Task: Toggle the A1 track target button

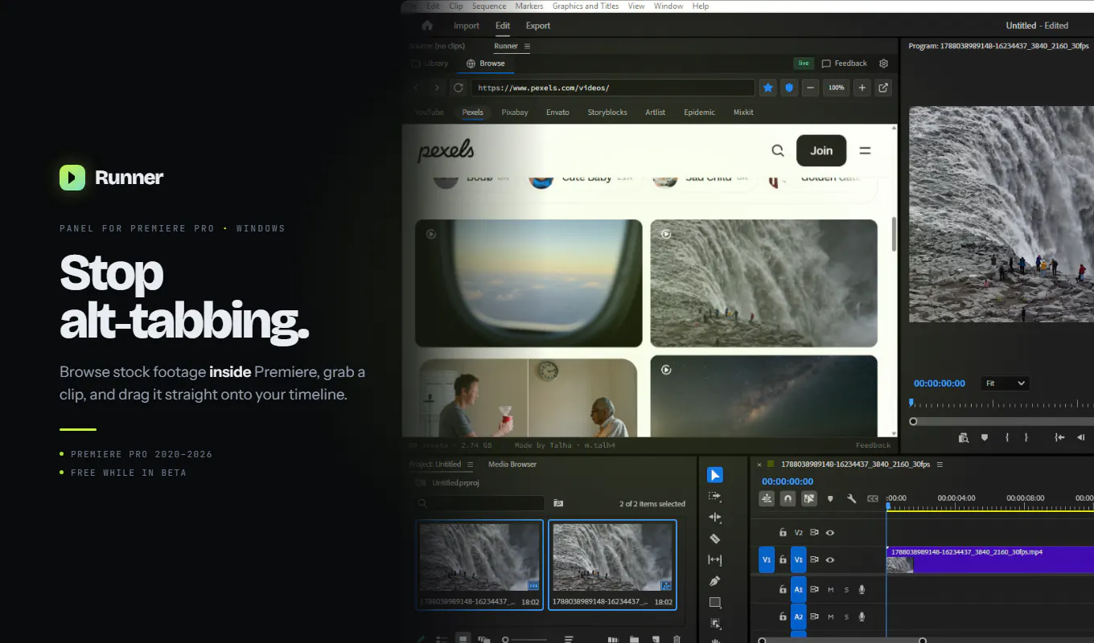Action: click(799, 590)
